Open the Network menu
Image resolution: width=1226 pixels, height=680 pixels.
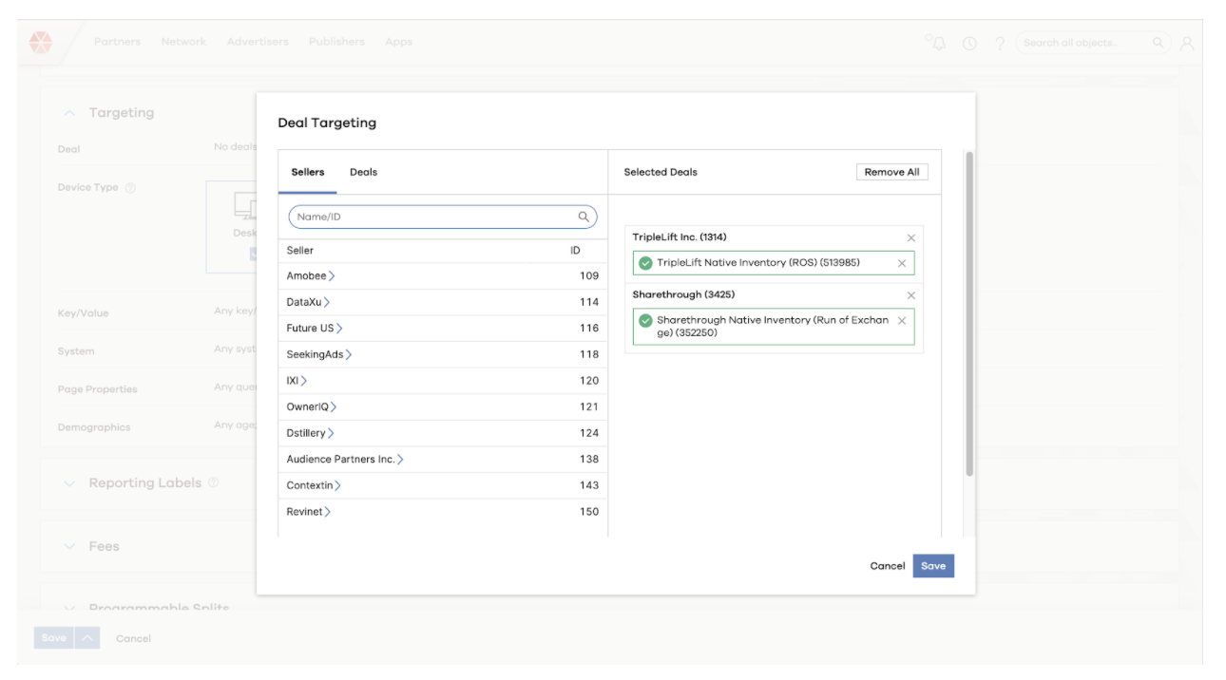[x=184, y=42]
